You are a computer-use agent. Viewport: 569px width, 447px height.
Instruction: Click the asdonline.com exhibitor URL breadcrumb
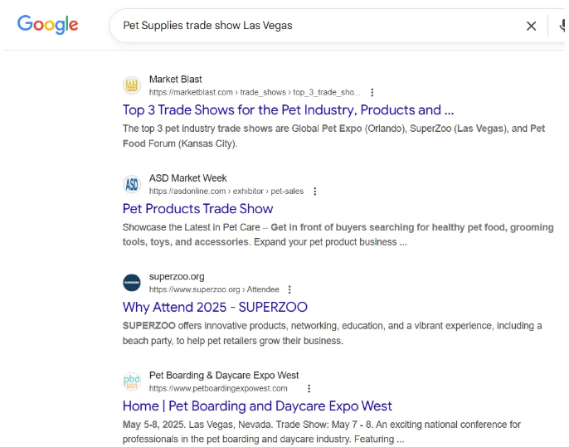click(226, 192)
